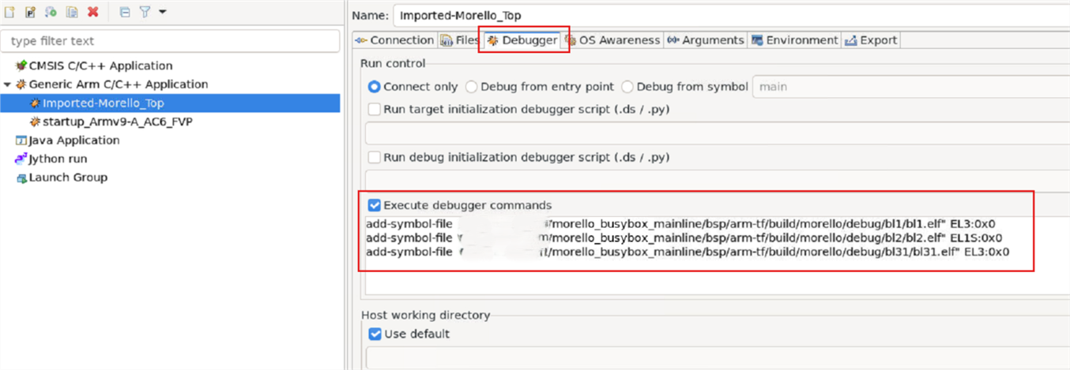This screenshot has height=370, width=1070.
Task: Click the filter launch configurations icon
Action: point(145,12)
